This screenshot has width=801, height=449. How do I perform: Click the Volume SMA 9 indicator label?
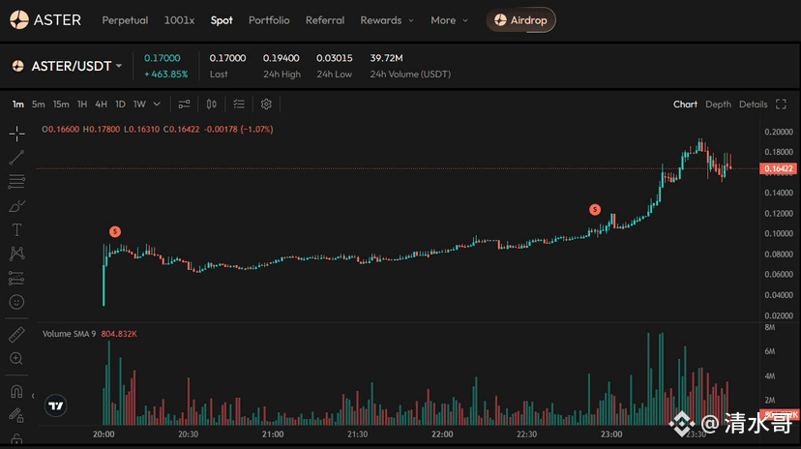pyautogui.click(x=69, y=334)
